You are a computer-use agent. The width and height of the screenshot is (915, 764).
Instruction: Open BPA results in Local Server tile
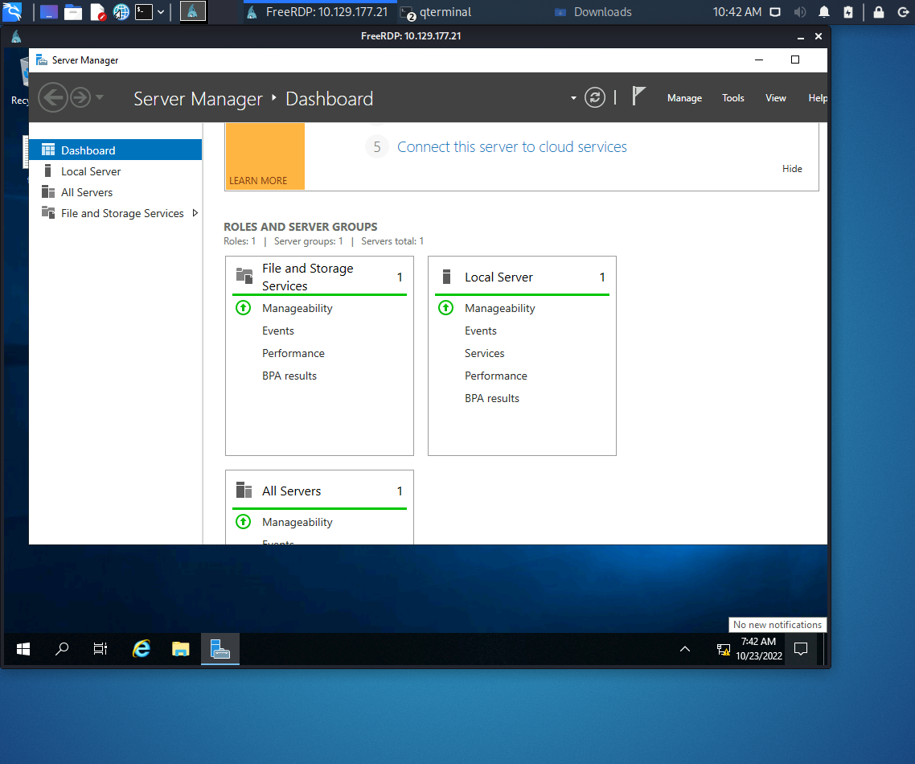tap(491, 398)
